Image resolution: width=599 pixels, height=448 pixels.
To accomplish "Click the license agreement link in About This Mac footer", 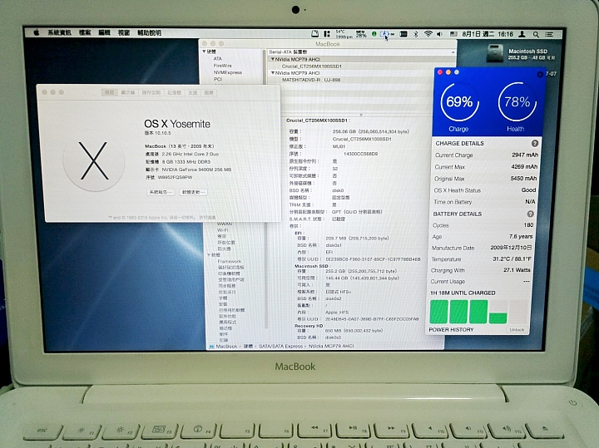I will [x=207, y=217].
